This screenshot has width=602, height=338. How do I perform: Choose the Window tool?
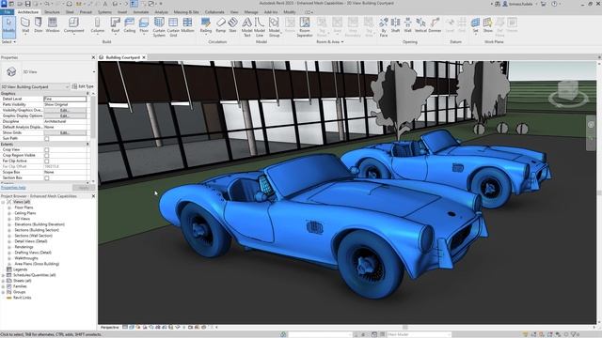(53, 25)
